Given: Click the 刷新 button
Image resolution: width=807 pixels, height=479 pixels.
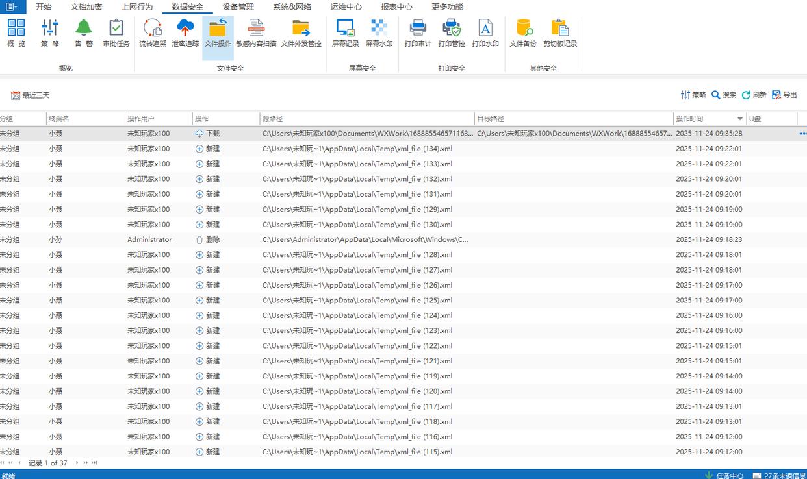Looking at the screenshot, I should [754, 95].
